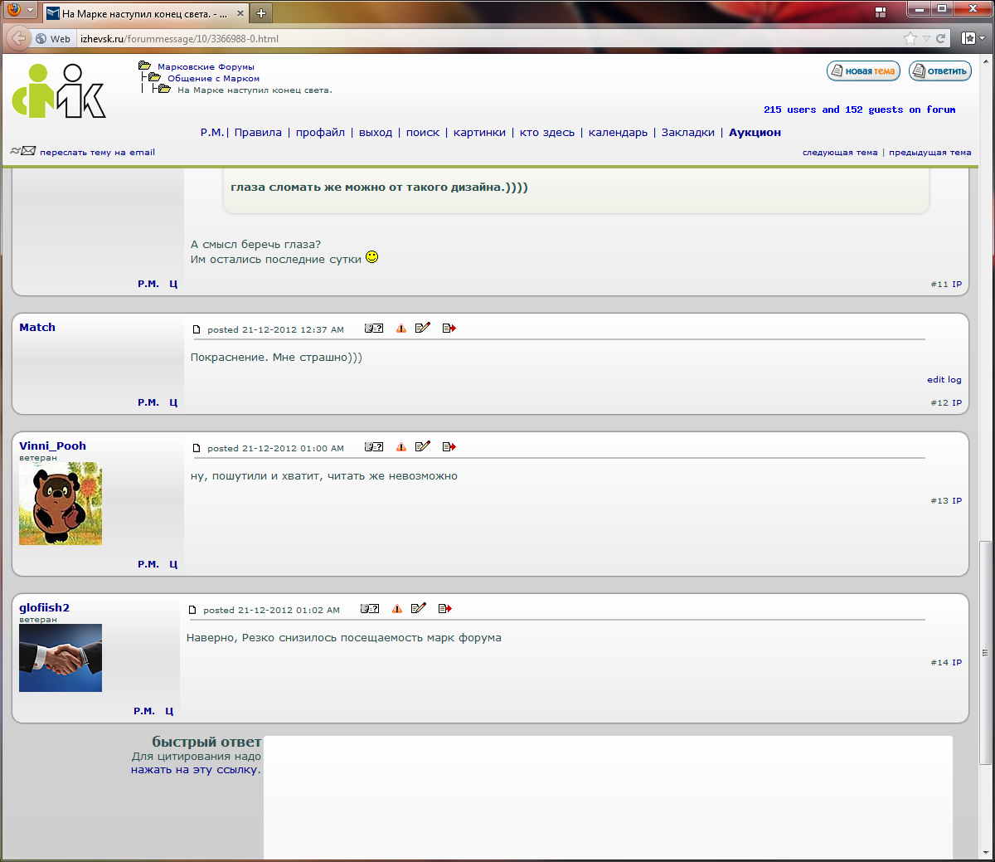Bookmark this page with the star icon
The width and height of the screenshot is (995, 862).
pos(910,38)
